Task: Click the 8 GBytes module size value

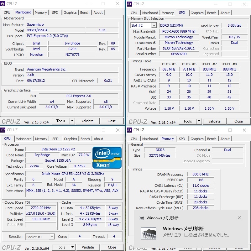Action: pos(234,25)
